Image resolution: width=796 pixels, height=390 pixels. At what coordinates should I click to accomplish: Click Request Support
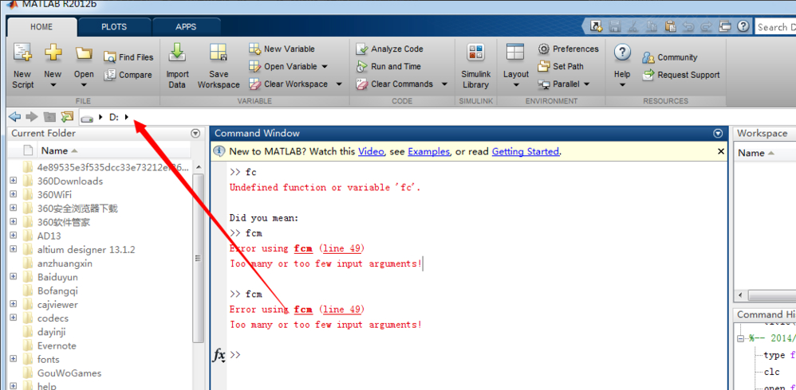coord(681,75)
